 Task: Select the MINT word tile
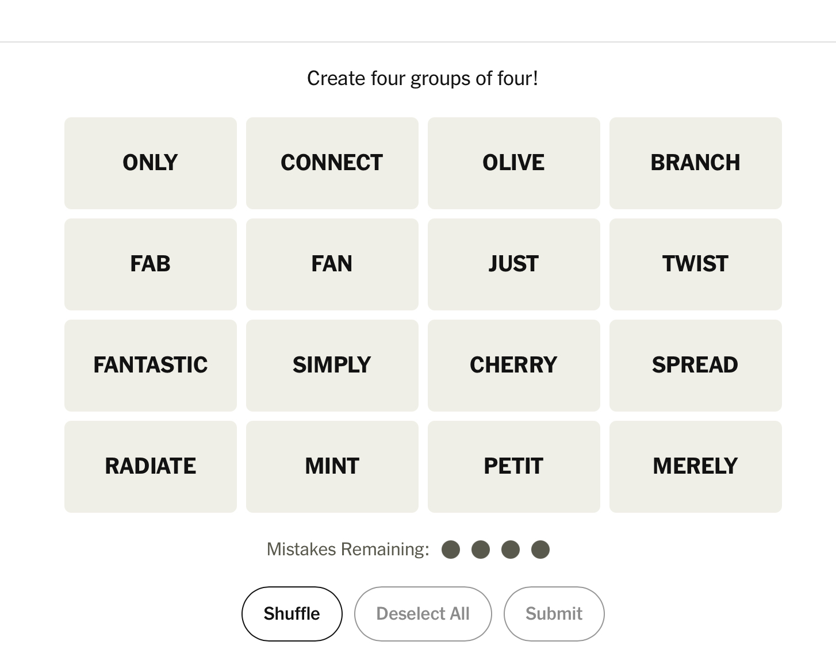pos(332,466)
